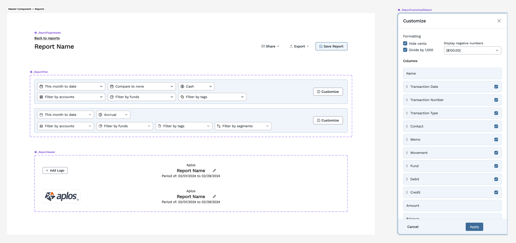The height and width of the screenshot is (243, 516).
Task: Toggle the Divide by 1,000 checkbox
Action: click(405, 50)
